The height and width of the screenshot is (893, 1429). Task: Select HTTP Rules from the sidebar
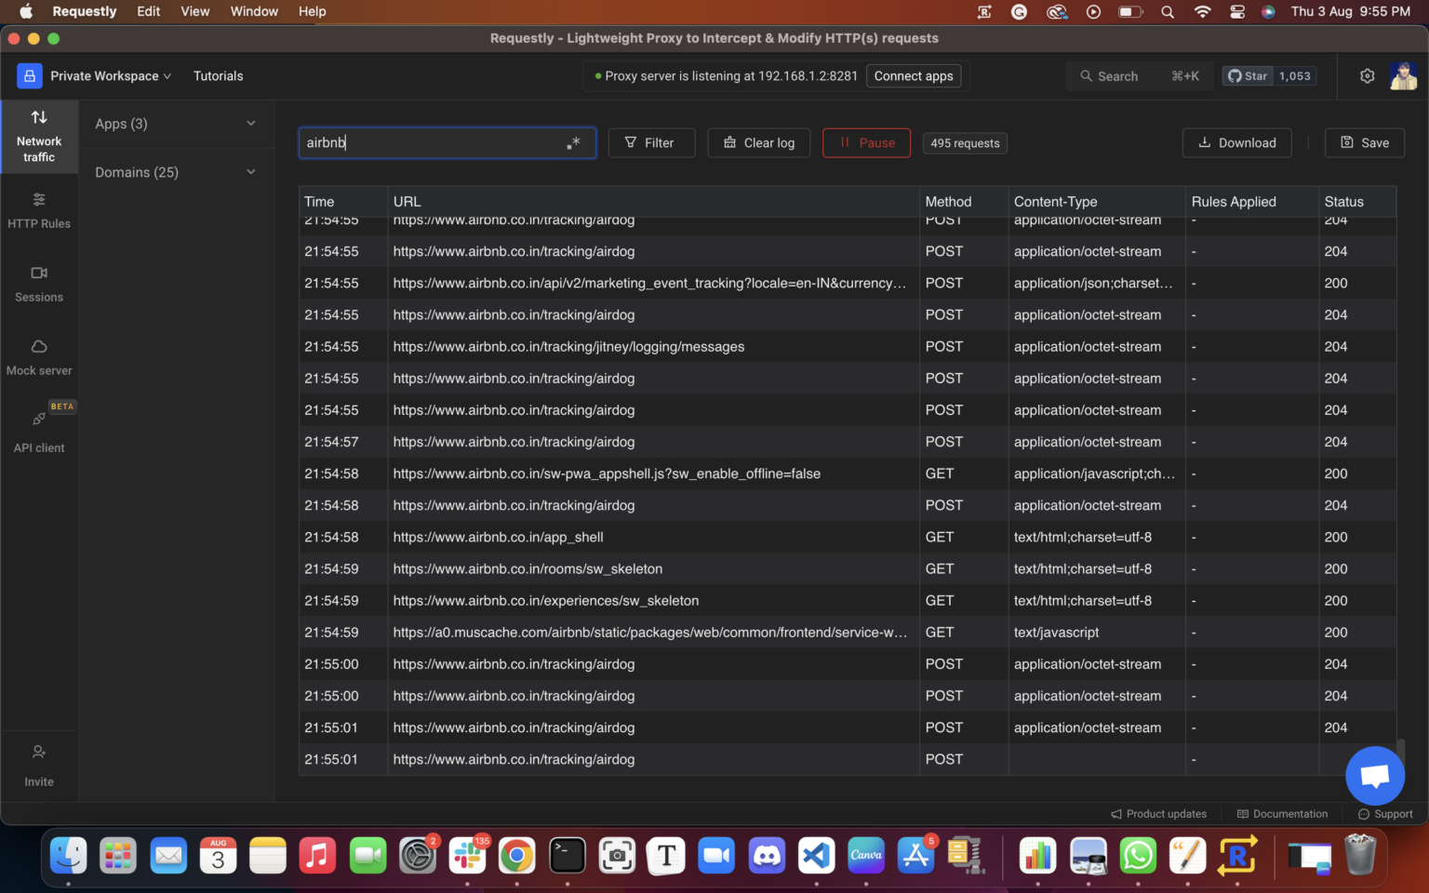click(x=38, y=210)
